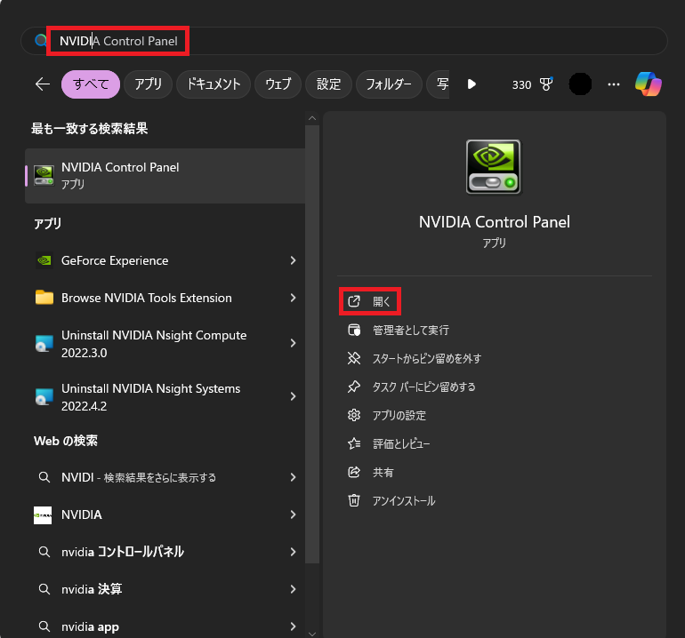Expand Browse NVIDIA Tools Extension chevron
The height and width of the screenshot is (638, 685).
click(293, 299)
